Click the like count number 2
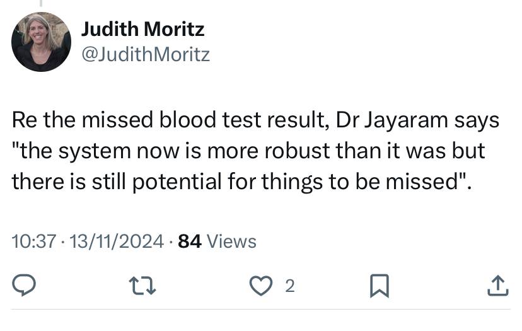The image size is (522, 331). 290,286
